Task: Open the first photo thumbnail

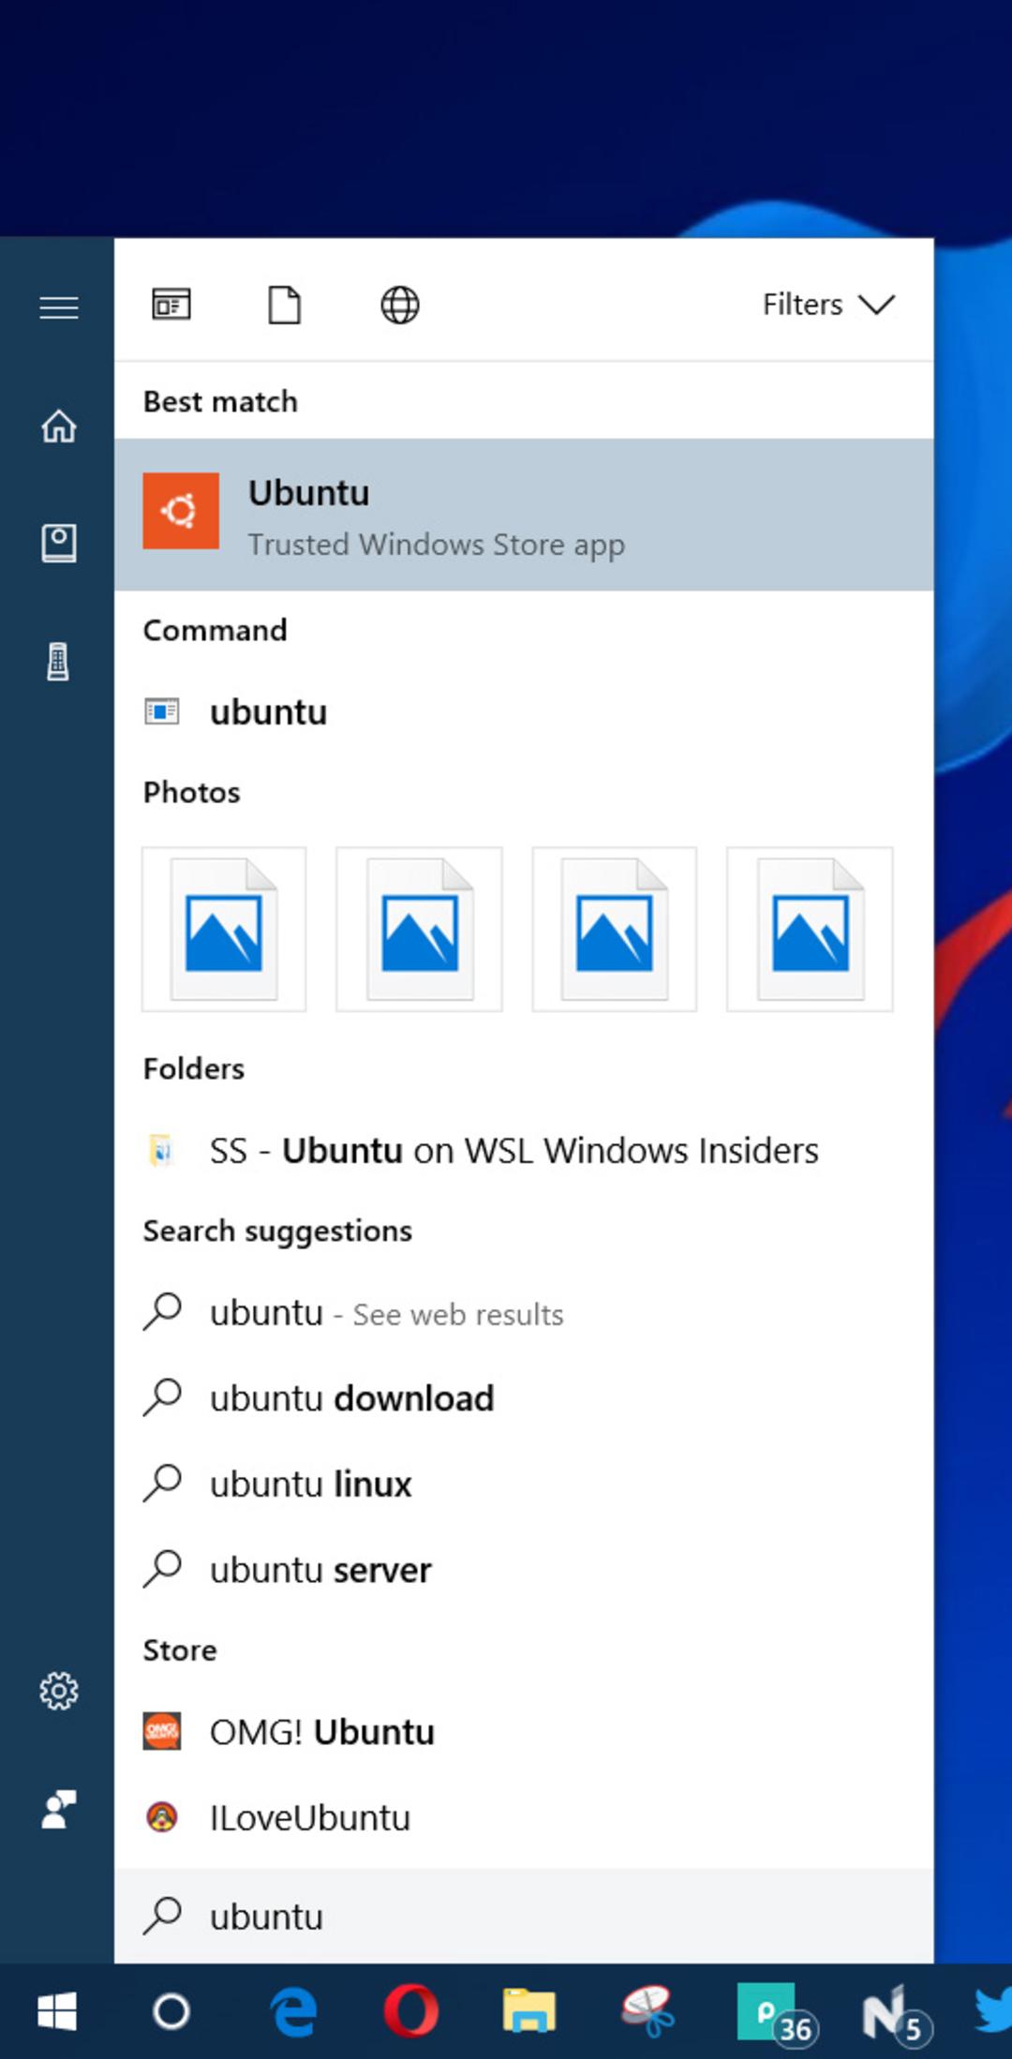Action: (224, 930)
